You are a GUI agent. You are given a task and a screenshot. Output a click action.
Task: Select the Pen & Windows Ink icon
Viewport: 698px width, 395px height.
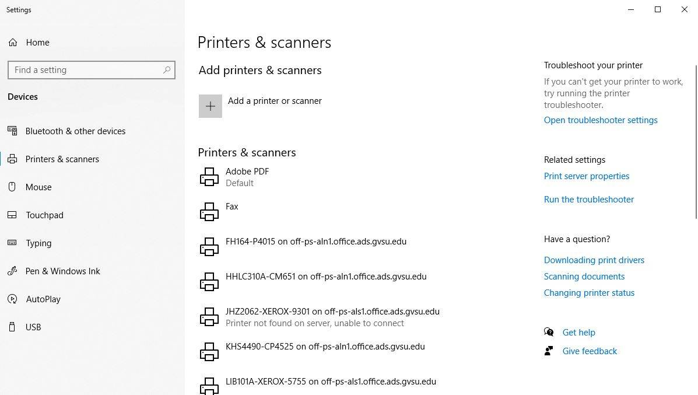tap(13, 271)
